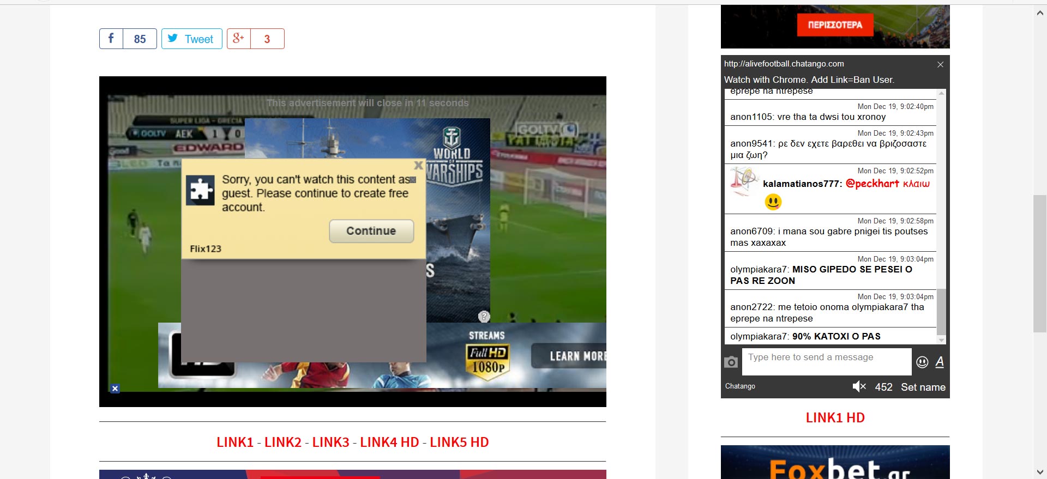Click kalamatianos777 avatar image
Image resolution: width=1047 pixels, height=479 pixels.
click(744, 182)
